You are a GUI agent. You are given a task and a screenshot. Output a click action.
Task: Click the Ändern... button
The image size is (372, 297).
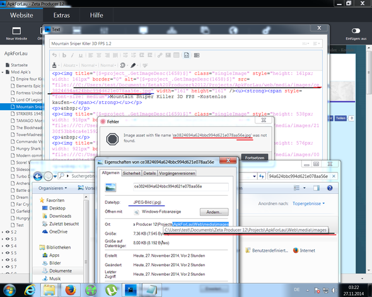tap(214, 212)
